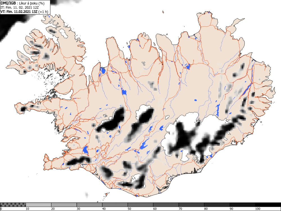Screen dimensions: 281x211
Task: Pick the checkered 0–10 legend segment
Action: coord(13,205)
